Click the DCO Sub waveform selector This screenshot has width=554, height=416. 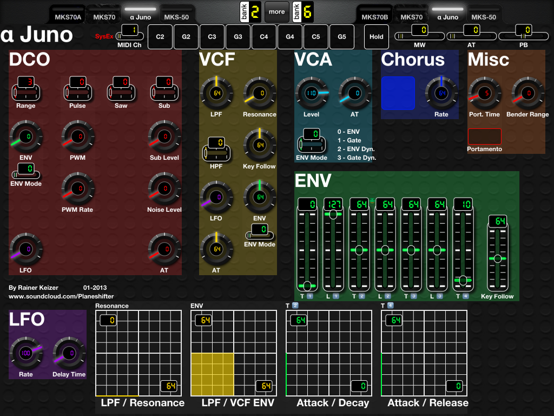(x=164, y=88)
